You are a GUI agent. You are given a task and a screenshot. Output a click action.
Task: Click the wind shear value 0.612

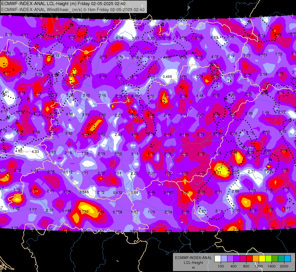(68, 172)
